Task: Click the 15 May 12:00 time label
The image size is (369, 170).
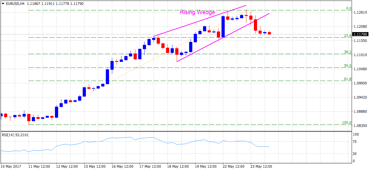Action: [95, 167]
